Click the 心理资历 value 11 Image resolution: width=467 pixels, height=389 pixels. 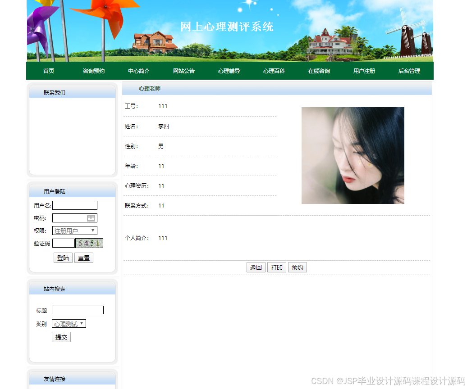click(x=161, y=185)
